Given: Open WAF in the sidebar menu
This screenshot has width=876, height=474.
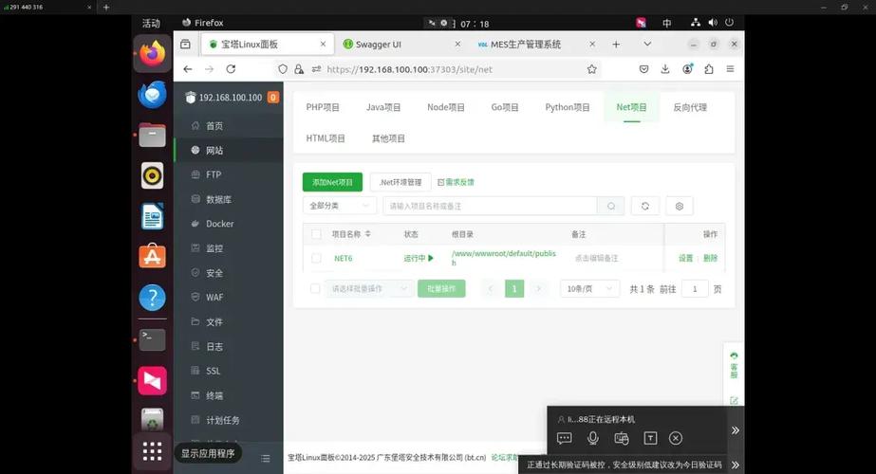Looking at the screenshot, I should coord(229,297).
